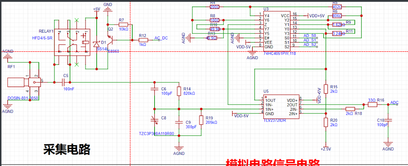Click the AD_S1 net label
This screenshot has height=166, width=408.
(310, 40)
